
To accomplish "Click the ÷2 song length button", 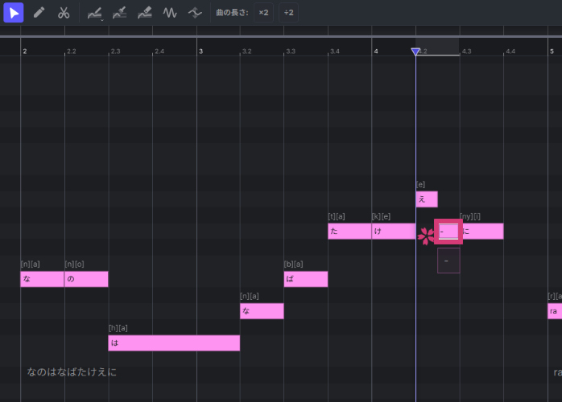I will coord(289,13).
